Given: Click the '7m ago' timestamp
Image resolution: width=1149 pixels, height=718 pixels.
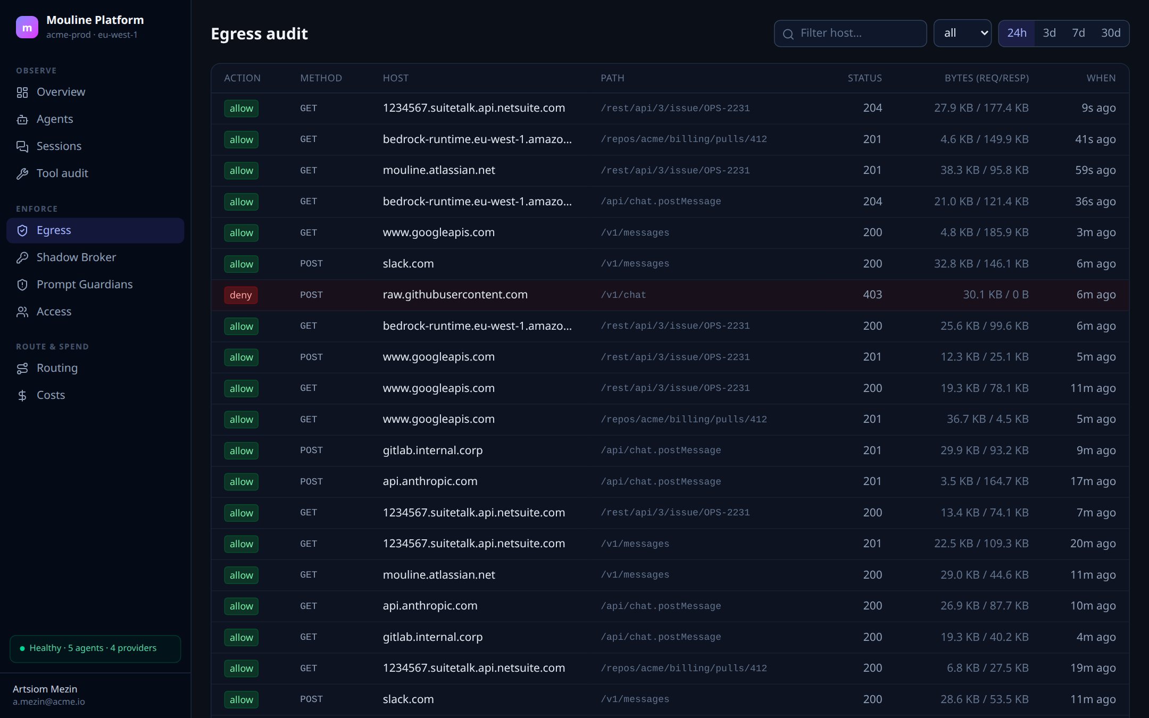Looking at the screenshot, I should click(1096, 513).
